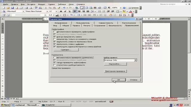Open Print Preview from the toolbar
This screenshot has width=191, height=107.
coord(31,8)
